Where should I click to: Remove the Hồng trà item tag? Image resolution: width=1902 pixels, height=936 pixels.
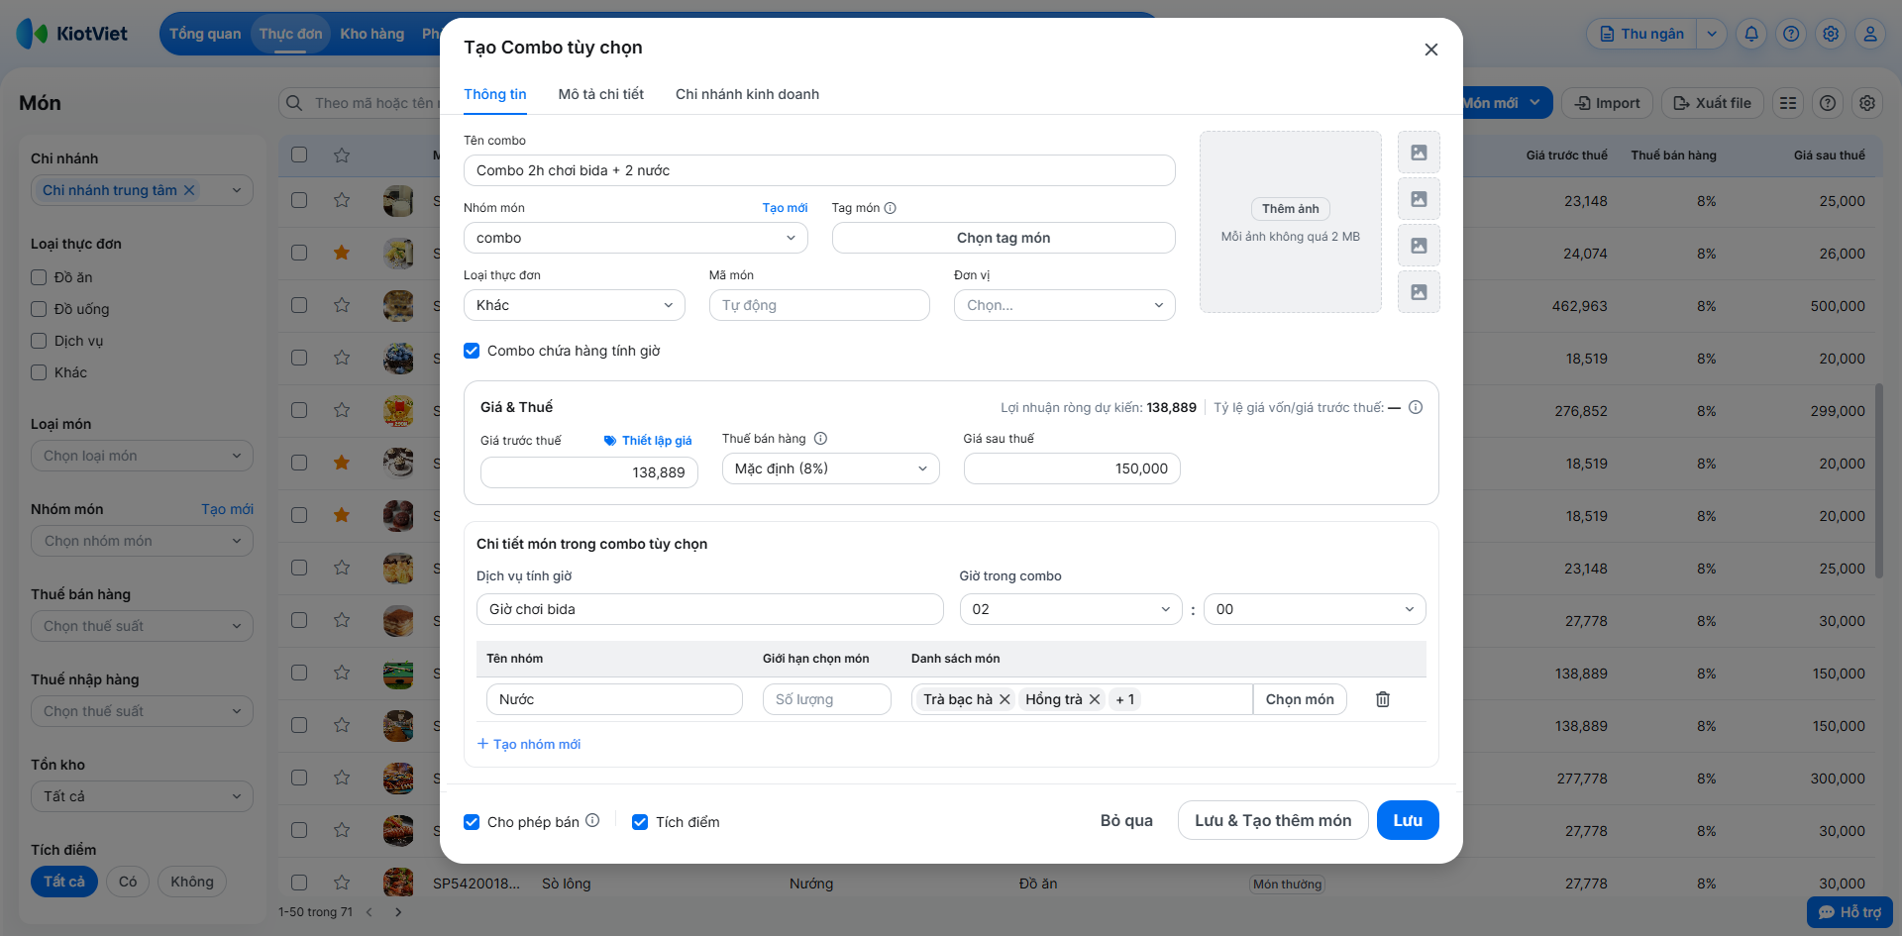1095,699
